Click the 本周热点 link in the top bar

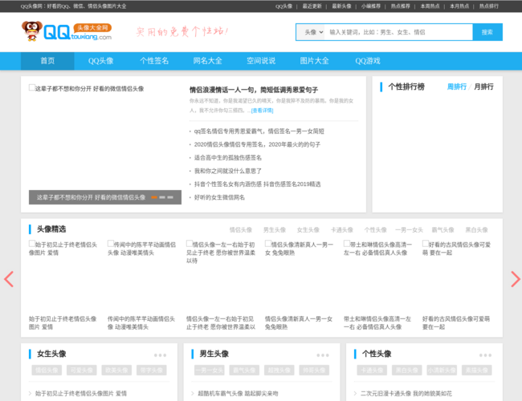click(430, 6)
